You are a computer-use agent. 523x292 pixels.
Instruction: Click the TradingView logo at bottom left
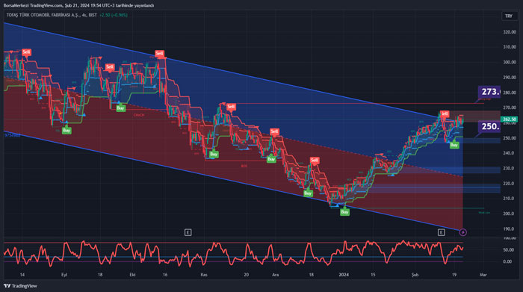20,286
